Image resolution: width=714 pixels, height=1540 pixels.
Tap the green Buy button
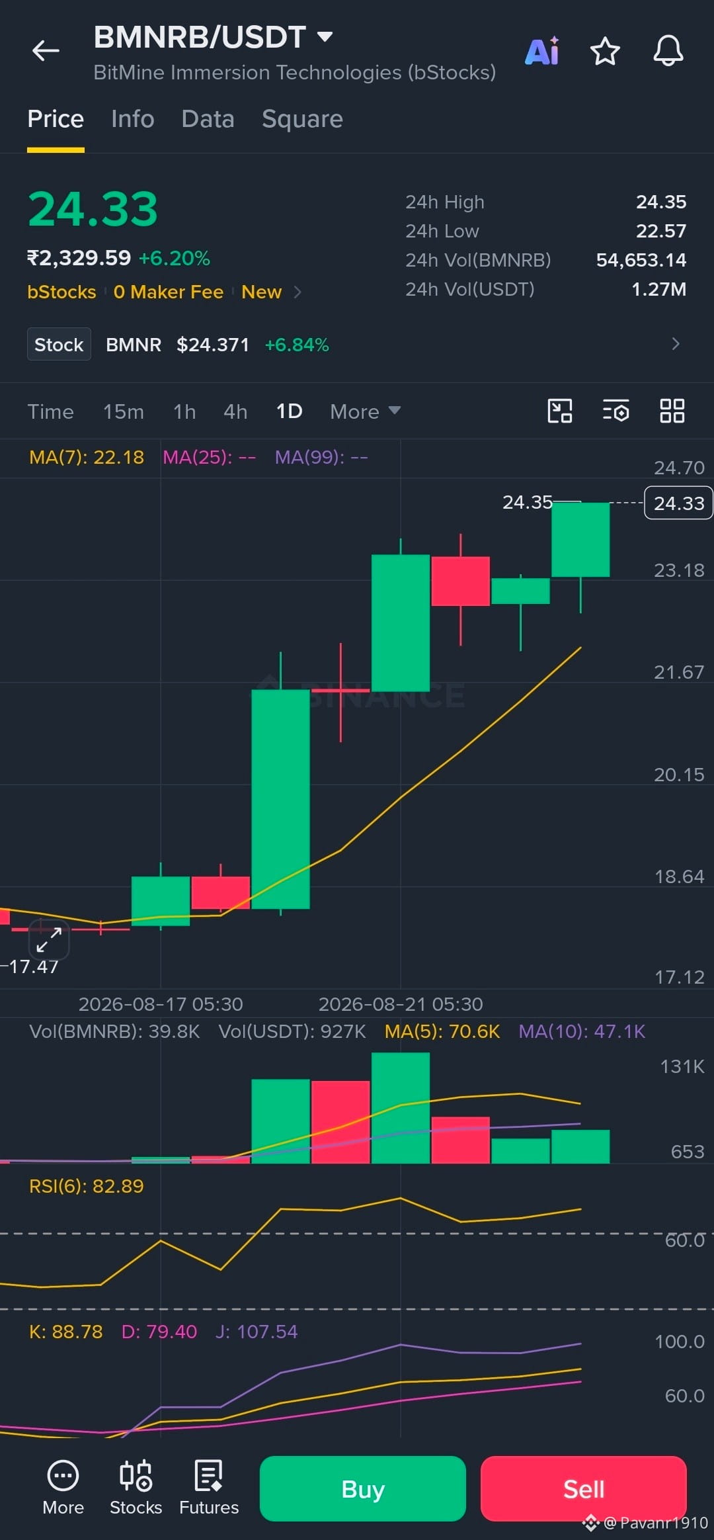tap(363, 1488)
